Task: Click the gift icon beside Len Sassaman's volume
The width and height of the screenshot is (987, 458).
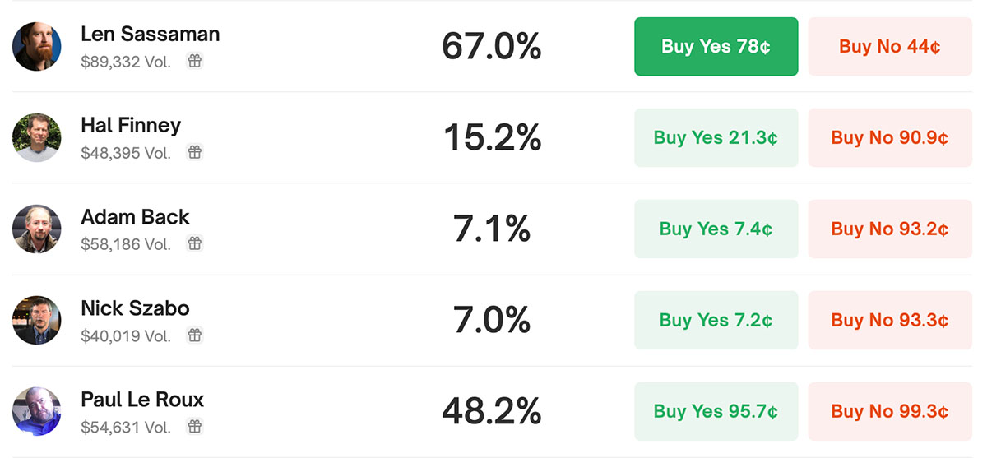Action: pyautogui.click(x=194, y=61)
